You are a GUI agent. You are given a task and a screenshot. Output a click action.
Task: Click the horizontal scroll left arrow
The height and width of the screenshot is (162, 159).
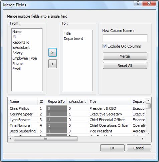tap(11, 139)
